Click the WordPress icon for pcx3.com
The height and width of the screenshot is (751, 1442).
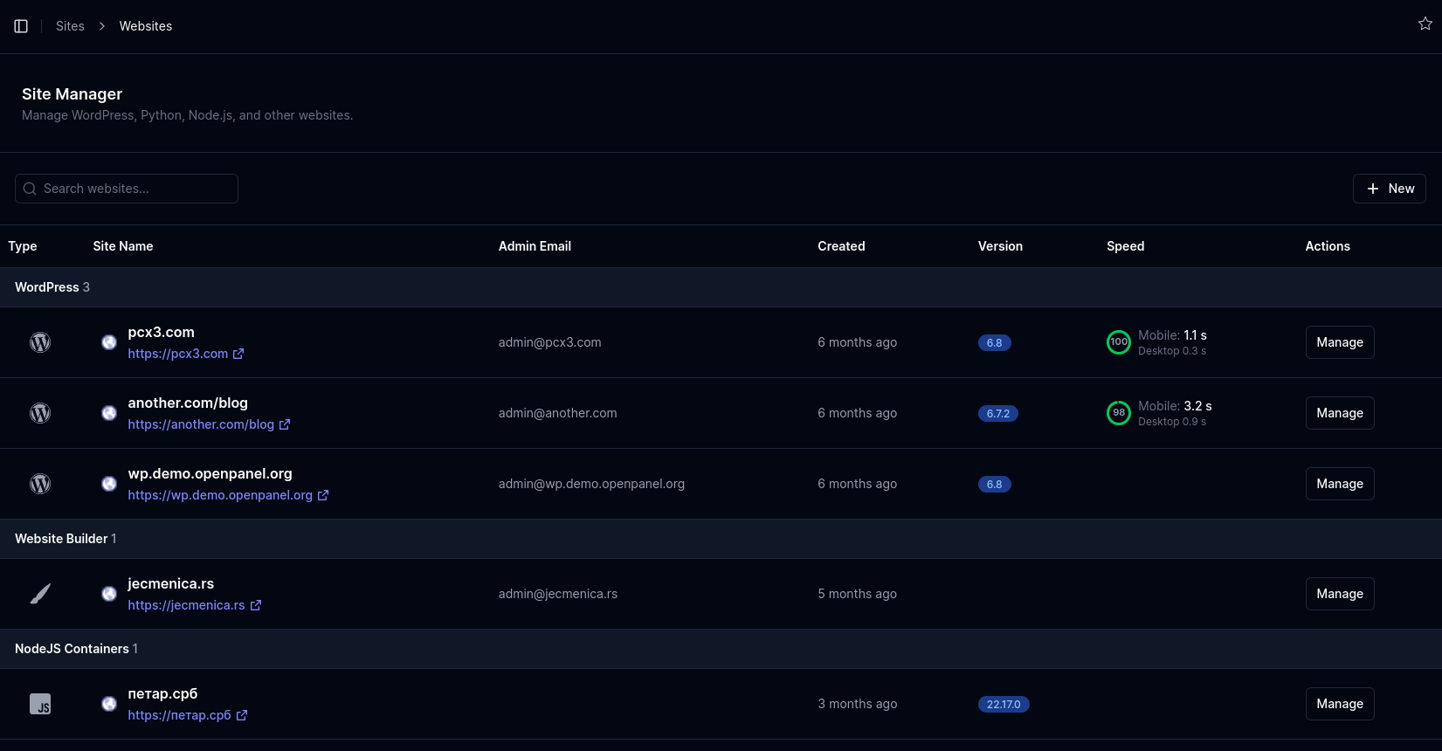pos(40,342)
